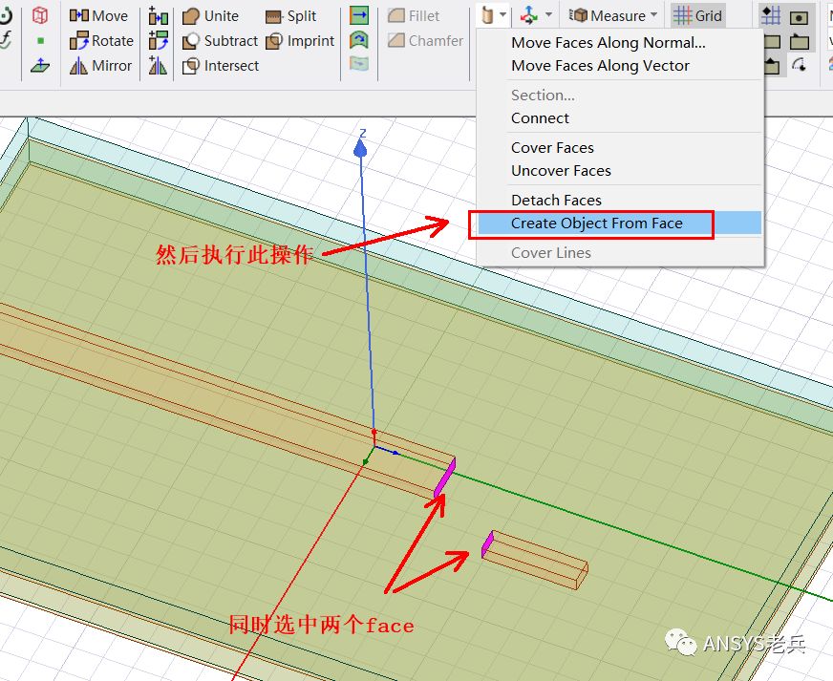Collapse the surface operations dropdown arrow
This screenshot has height=681, width=833.
coord(502,15)
